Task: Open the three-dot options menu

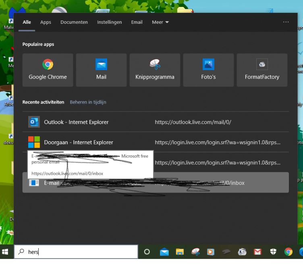Action: [x=286, y=22]
